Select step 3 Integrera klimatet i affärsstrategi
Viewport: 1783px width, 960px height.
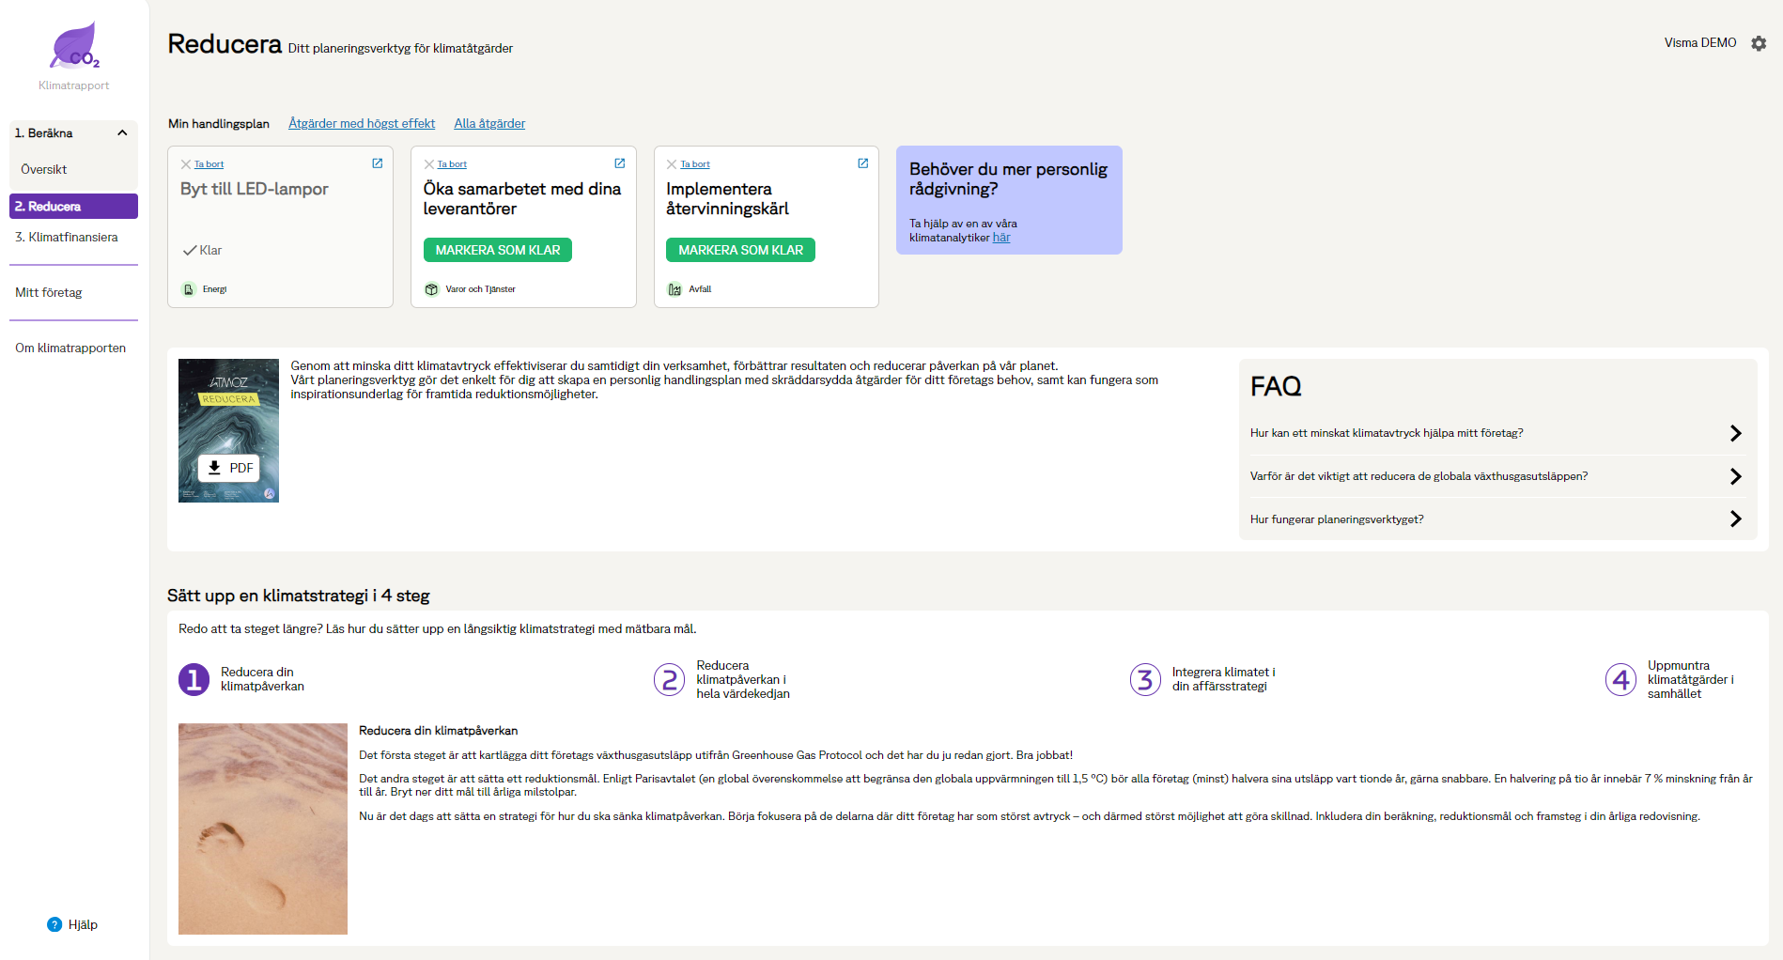1145,679
